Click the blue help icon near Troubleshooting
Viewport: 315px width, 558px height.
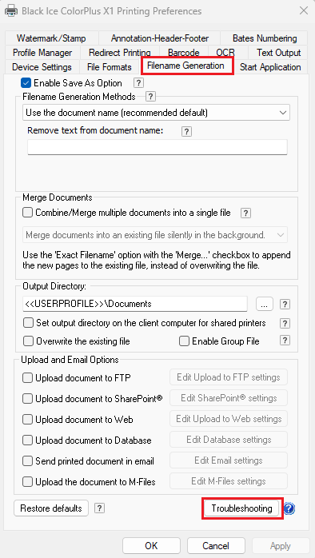(x=289, y=509)
